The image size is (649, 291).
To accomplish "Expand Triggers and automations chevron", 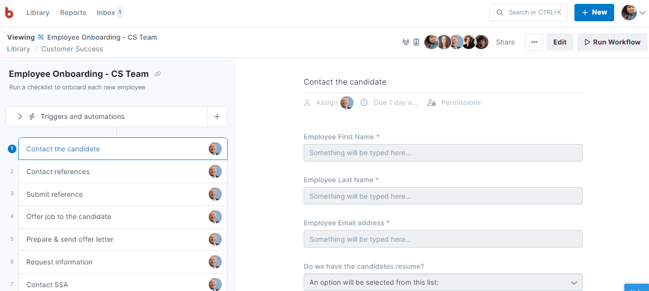I will point(20,116).
